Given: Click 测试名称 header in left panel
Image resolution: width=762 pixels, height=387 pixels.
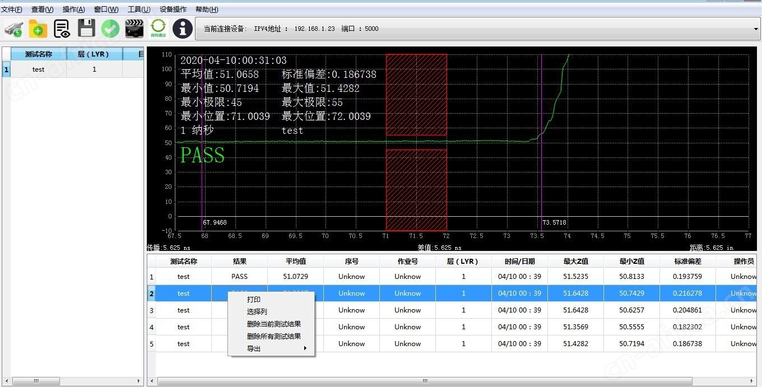Looking at the screenshot, I should (x=39, y=54).
